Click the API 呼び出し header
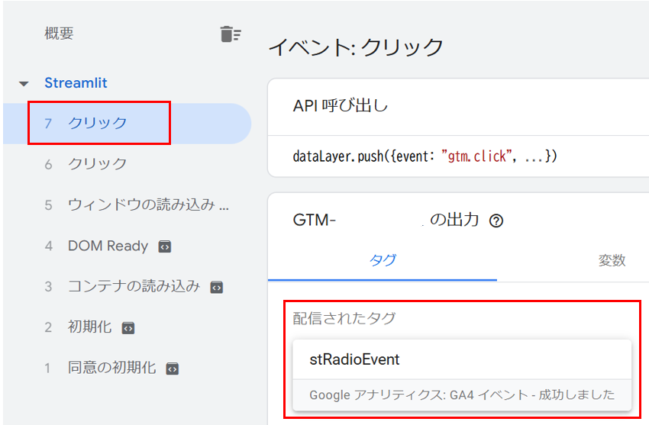Image resolution: width=649 pixels, height=425 pixels. coord(341,106)
